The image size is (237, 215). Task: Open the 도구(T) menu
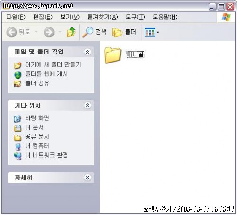click(x=135, y=17)
